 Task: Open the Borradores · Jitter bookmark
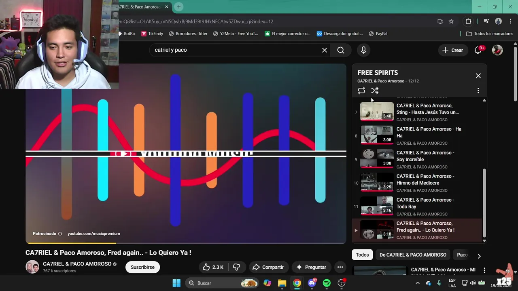(188, 34)
